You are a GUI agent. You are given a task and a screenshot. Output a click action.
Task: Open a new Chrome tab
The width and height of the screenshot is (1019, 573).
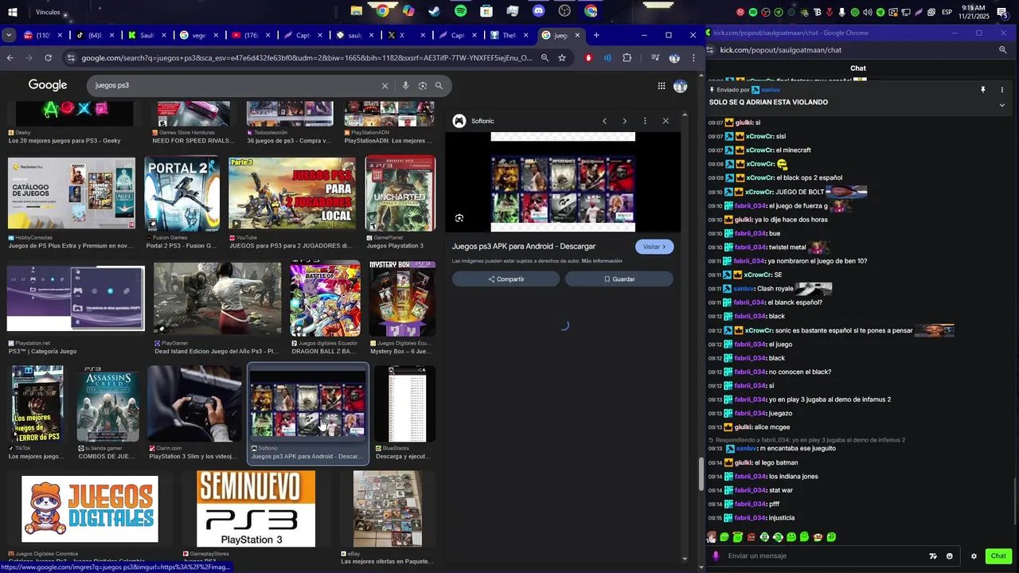(596, 35)
